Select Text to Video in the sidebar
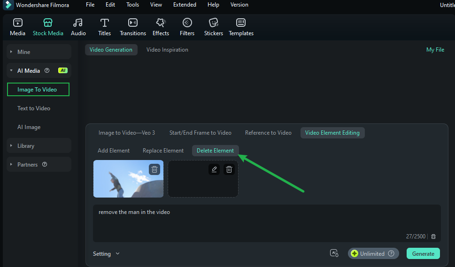This screenshot has height=267, width=455. [x=34, y=108]
